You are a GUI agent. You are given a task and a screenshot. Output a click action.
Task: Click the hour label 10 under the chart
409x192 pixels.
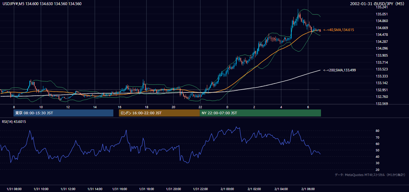(x=41, y=107)
